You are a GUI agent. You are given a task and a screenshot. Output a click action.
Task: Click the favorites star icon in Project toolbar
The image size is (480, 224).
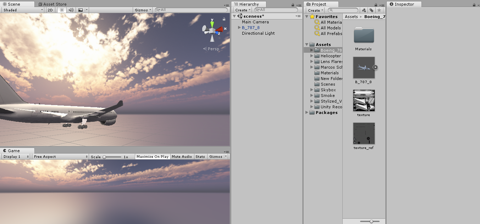[x=379, y=10]
